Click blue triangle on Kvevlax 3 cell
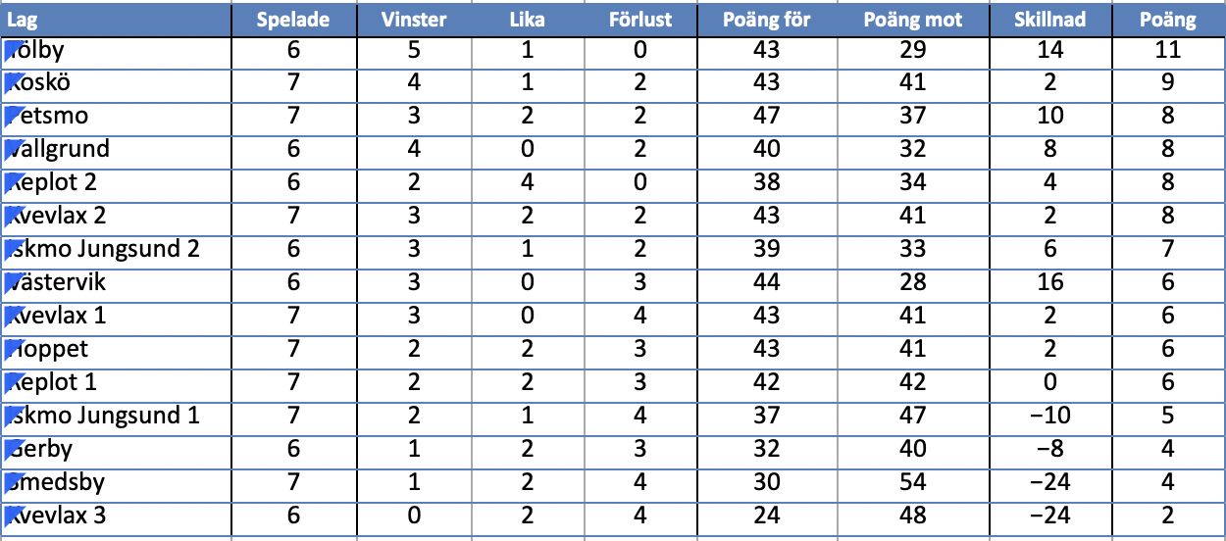The width and height of the screenshot is (1226, 541). pyautogui.click(x=13, y=516)
